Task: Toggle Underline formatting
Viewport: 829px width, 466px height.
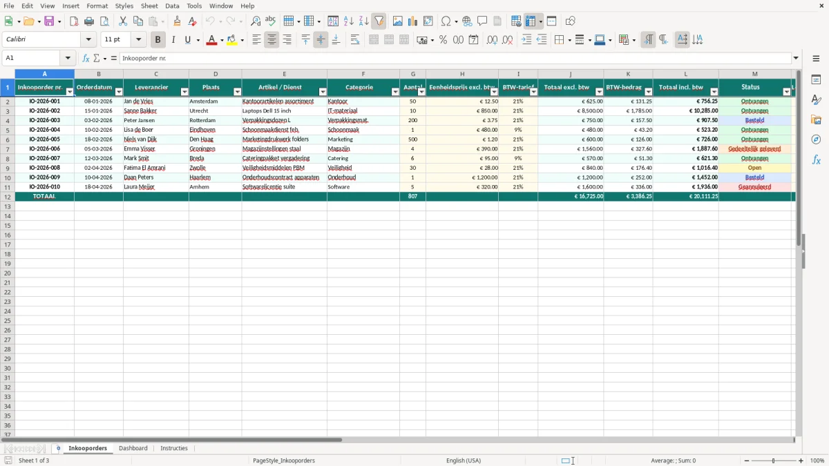Action: 187,40
